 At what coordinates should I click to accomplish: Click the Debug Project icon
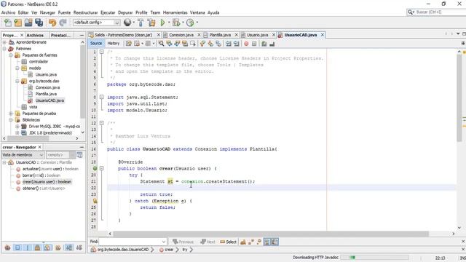point(176,23)
